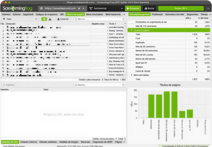Collapse the Títulos de página tree section
The width and height of the screenshot is (212, 147).
point(131,30)
